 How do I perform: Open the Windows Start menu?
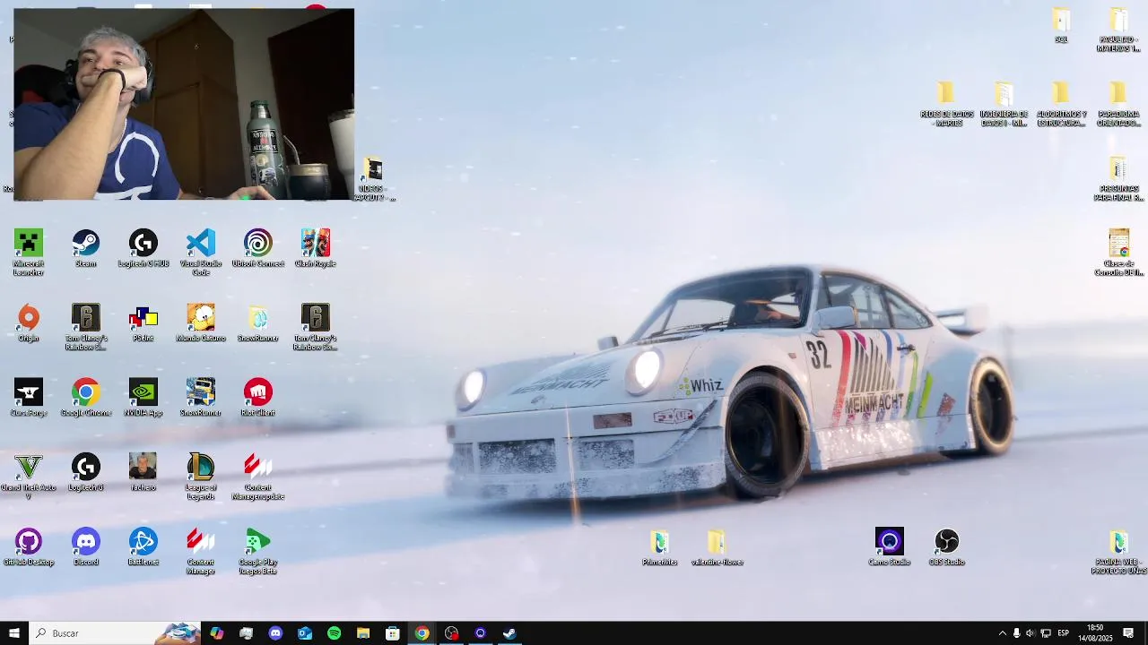point(14,633)
